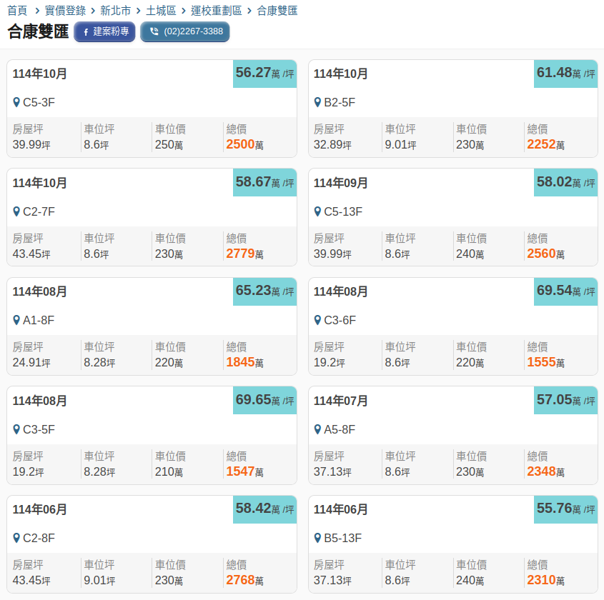Click the A5-8F unit label
The height and width of the screenshot is (600, 604).
pos(340,429)
